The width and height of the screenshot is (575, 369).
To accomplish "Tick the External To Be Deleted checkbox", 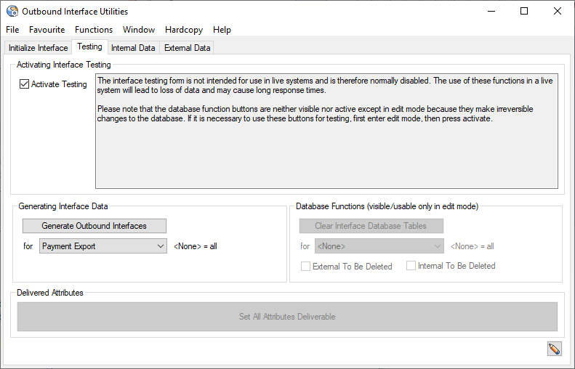I will [306, 267].
